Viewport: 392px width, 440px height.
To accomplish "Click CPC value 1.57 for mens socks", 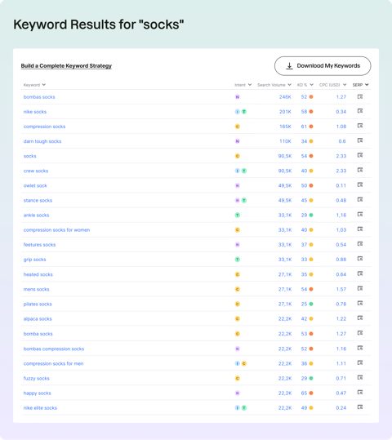I will (x=341, y=289).
